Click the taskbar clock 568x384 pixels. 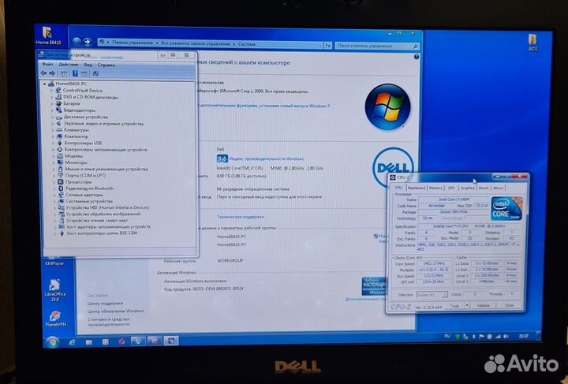[x=523, y=336]
